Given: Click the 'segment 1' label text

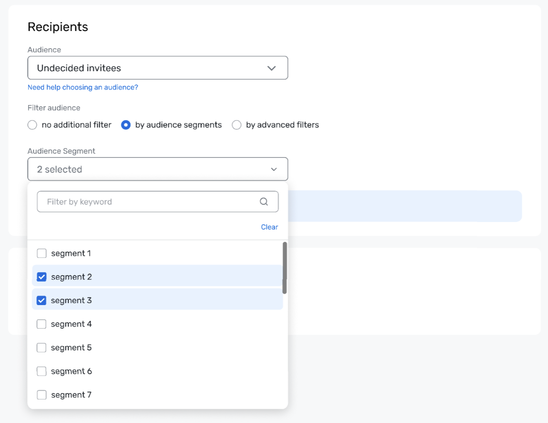Looking at the screenshot, I should [71, 253].
